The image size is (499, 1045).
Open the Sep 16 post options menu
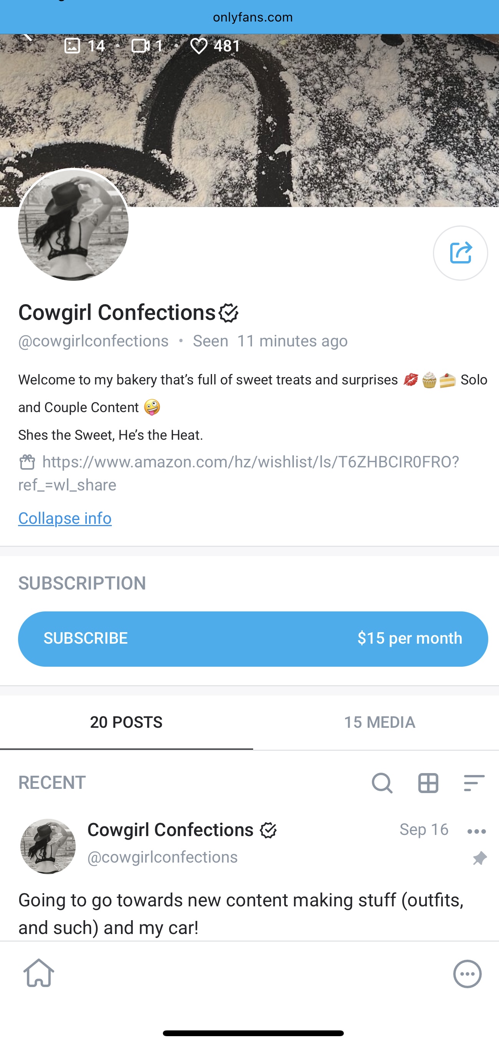tap(476, 831)
